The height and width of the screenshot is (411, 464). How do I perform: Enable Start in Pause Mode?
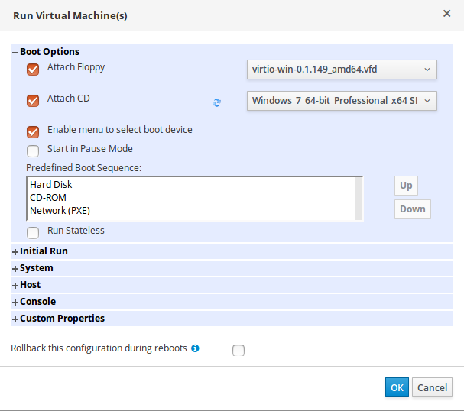coord(33,150)
